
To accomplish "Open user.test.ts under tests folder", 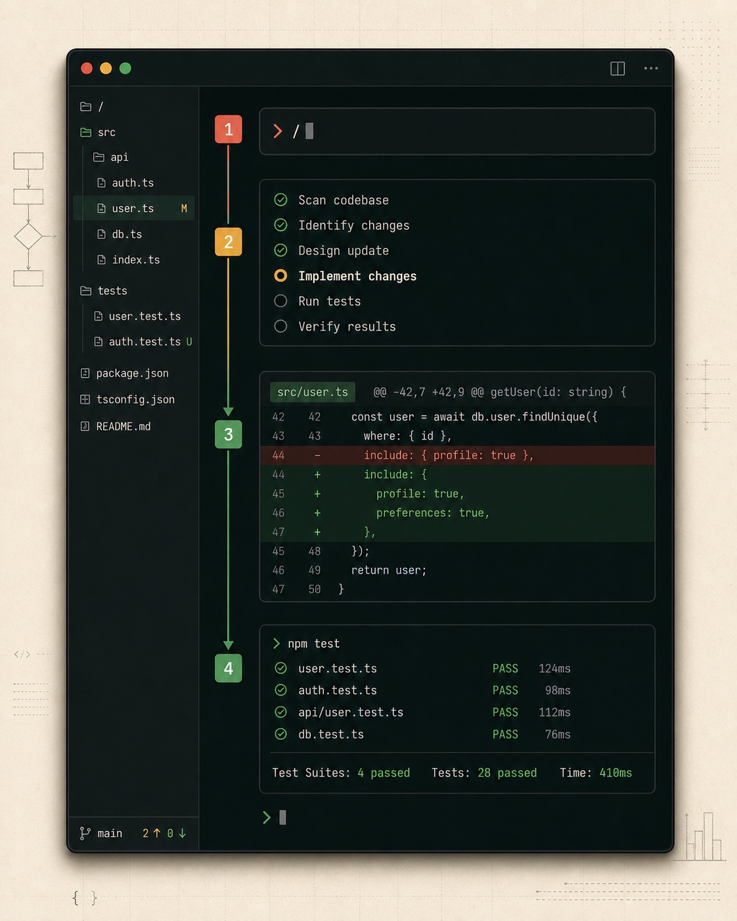I will (145, 316).
